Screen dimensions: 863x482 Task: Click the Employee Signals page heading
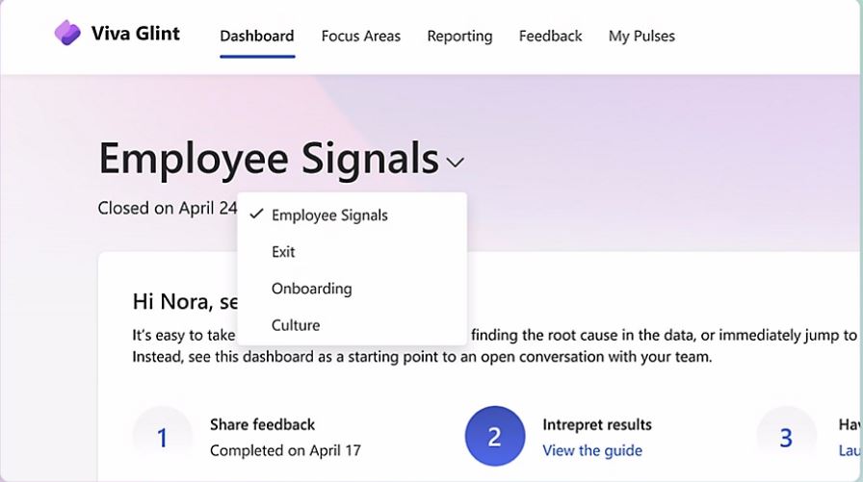pyautogui.click(x=269, y=159)
